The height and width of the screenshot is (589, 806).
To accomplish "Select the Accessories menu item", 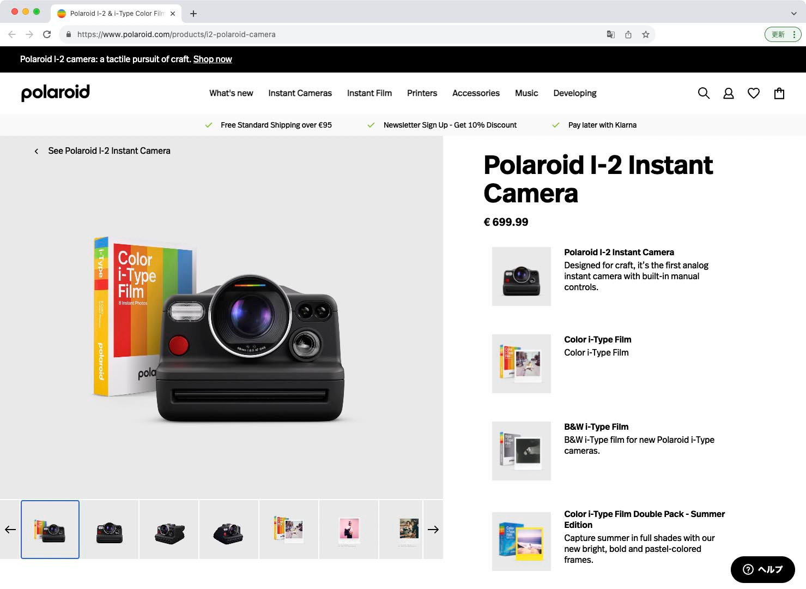I will click(475, 93).
